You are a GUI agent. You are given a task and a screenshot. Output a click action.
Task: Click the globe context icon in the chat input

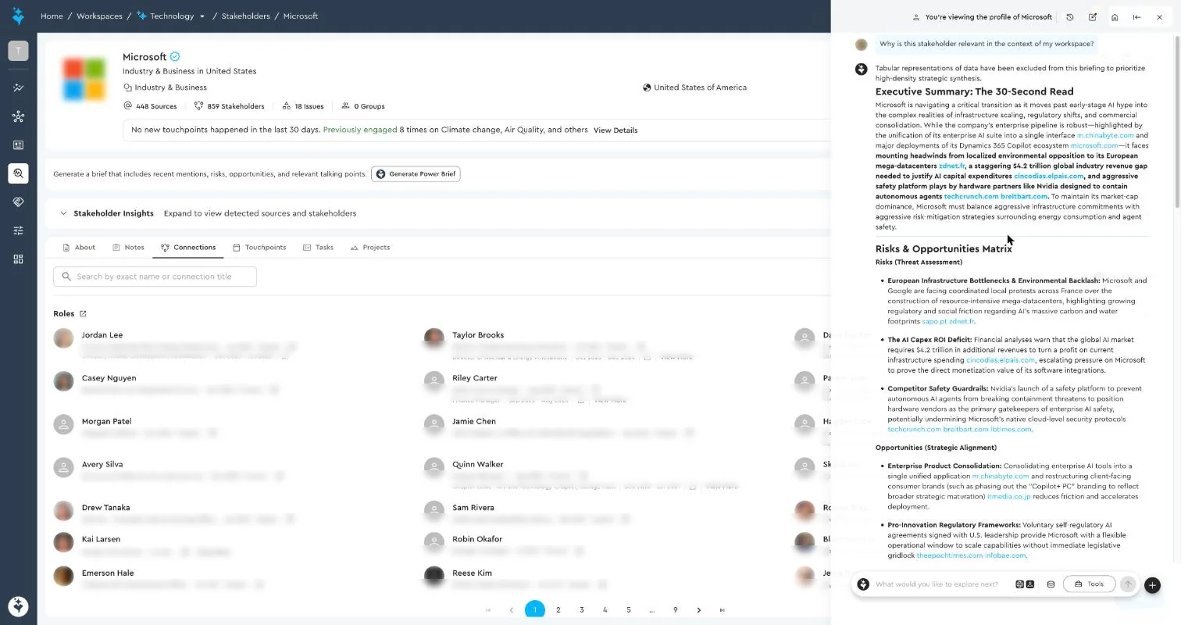[x=1020, y=584]
